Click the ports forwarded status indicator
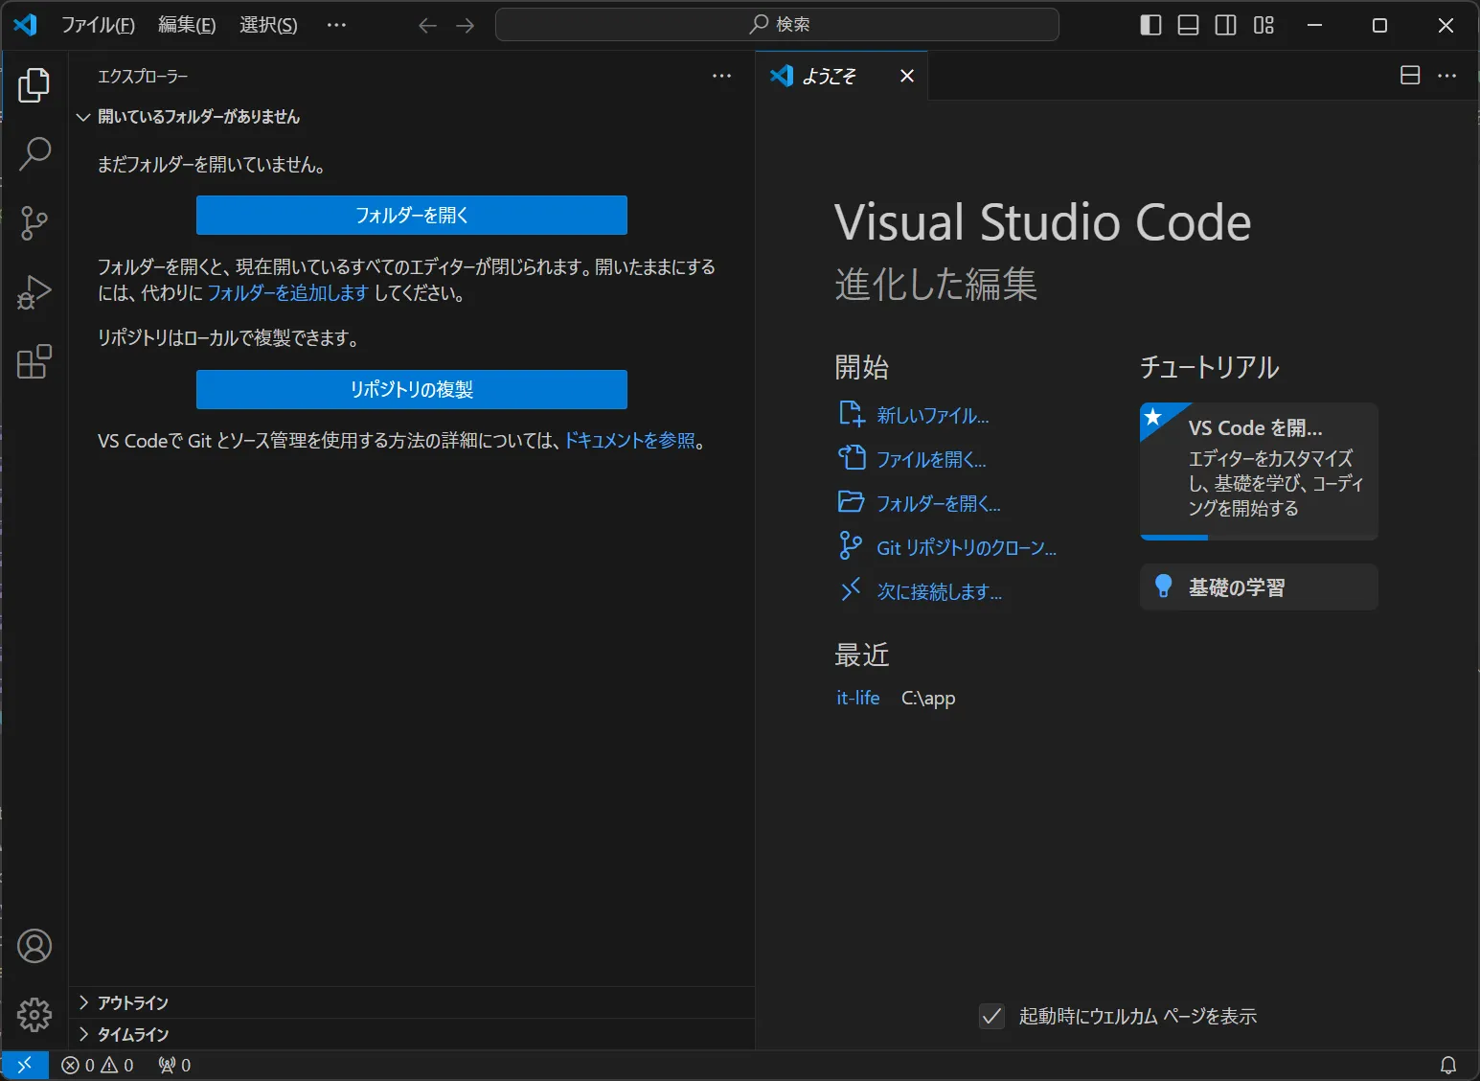1480x1081 pixels. click(174, 1065)
